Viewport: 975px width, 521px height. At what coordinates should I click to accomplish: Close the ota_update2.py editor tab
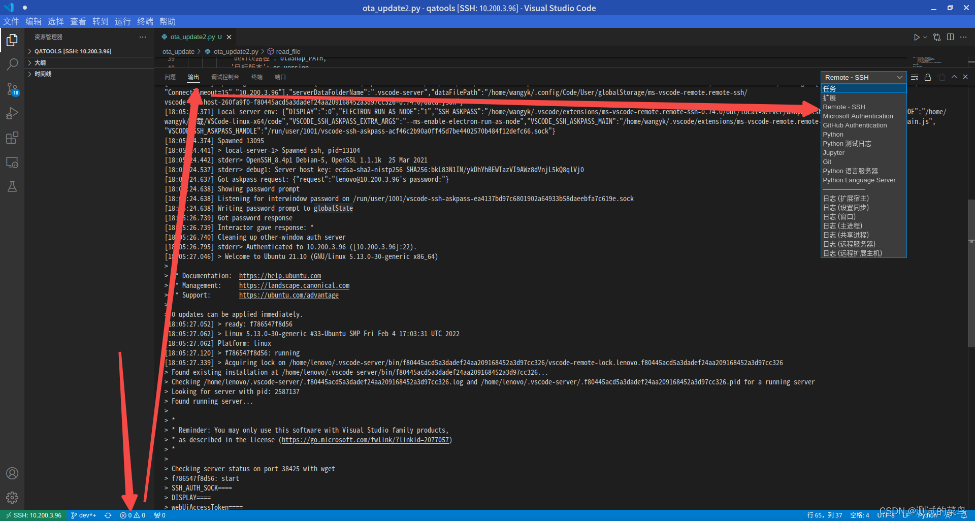[x=229, y=37]
